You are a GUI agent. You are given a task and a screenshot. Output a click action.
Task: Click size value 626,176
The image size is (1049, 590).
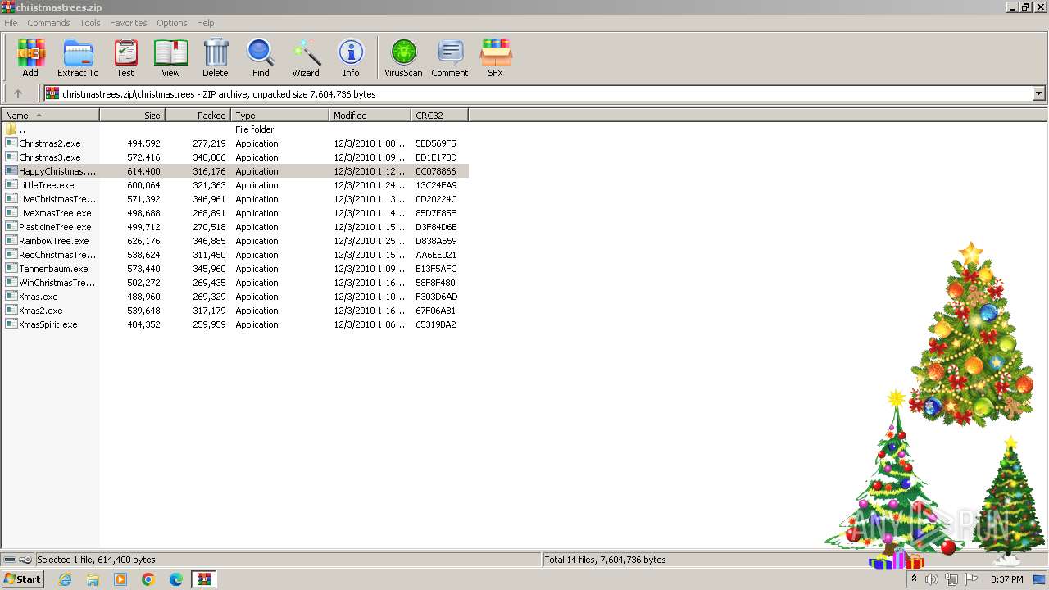(143, 241)
